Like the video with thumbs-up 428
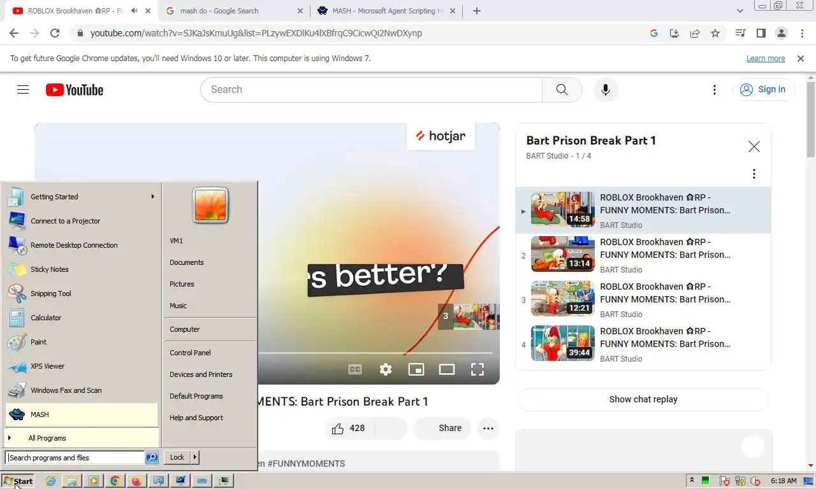The width and height of the screenshot is (816, 489). (348, 429)
